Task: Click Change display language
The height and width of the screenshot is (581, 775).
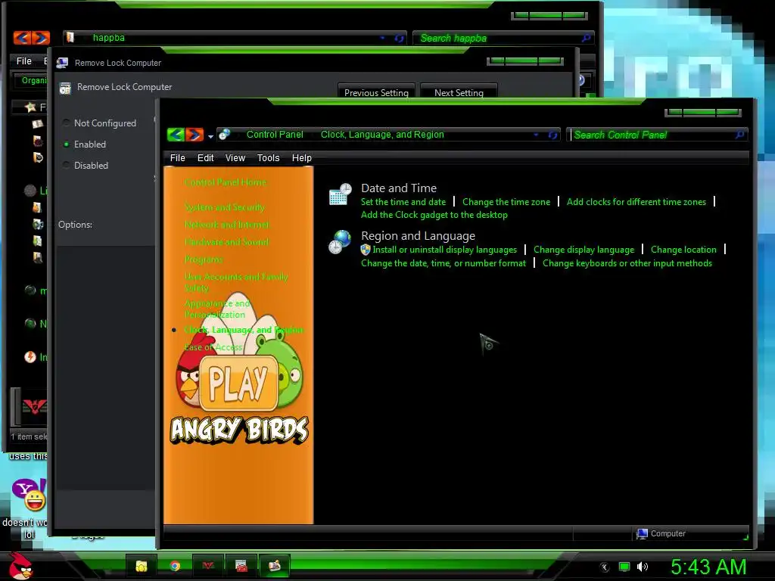Action: pos(584,250)
